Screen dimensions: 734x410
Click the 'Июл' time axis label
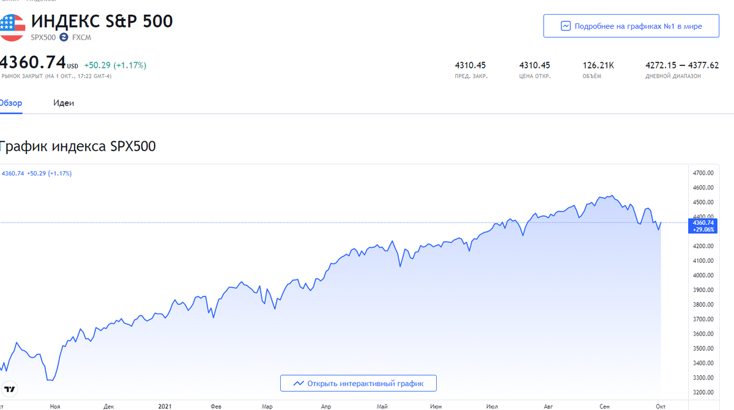(x=492, y=406)
